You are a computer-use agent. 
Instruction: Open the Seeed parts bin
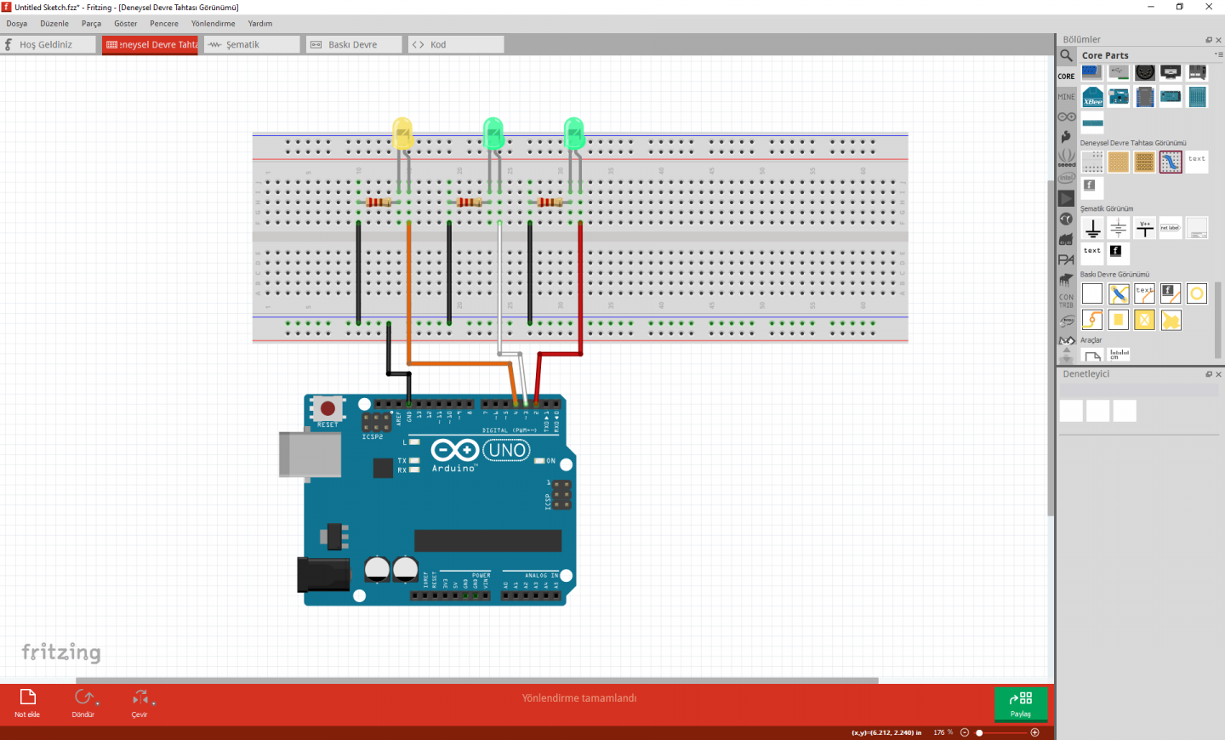[1066, 157]
